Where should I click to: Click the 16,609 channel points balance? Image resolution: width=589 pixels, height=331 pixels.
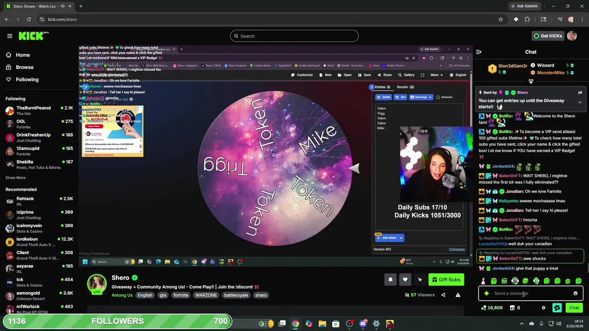point(491,308)
